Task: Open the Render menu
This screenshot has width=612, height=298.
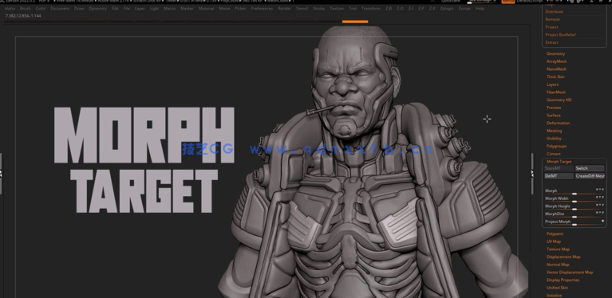Action: point(284,8)
